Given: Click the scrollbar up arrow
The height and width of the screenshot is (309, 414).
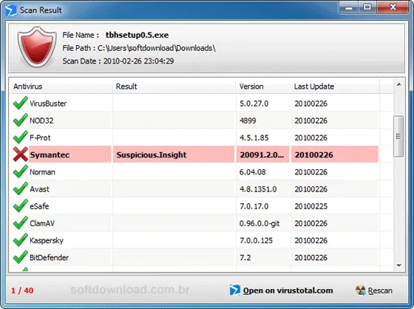Looking at the screenshot, I should point(399,84).
